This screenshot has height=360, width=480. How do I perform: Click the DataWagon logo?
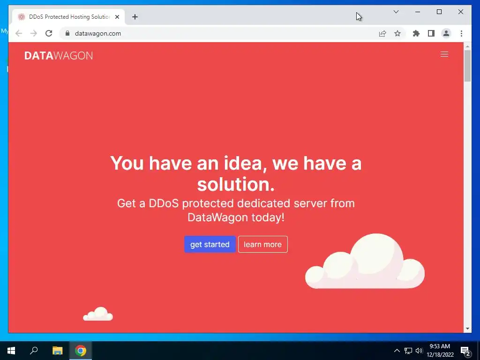59,55
